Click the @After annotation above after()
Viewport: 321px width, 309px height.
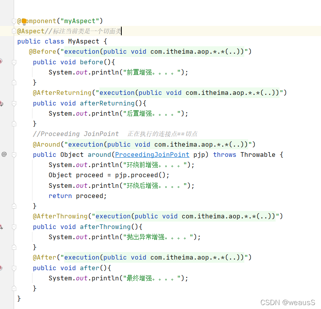coord(45,258)
